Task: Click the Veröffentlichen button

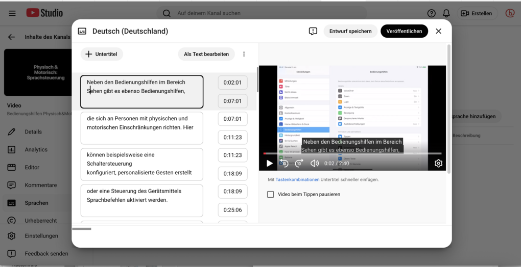Action: [x=404, y=31]
